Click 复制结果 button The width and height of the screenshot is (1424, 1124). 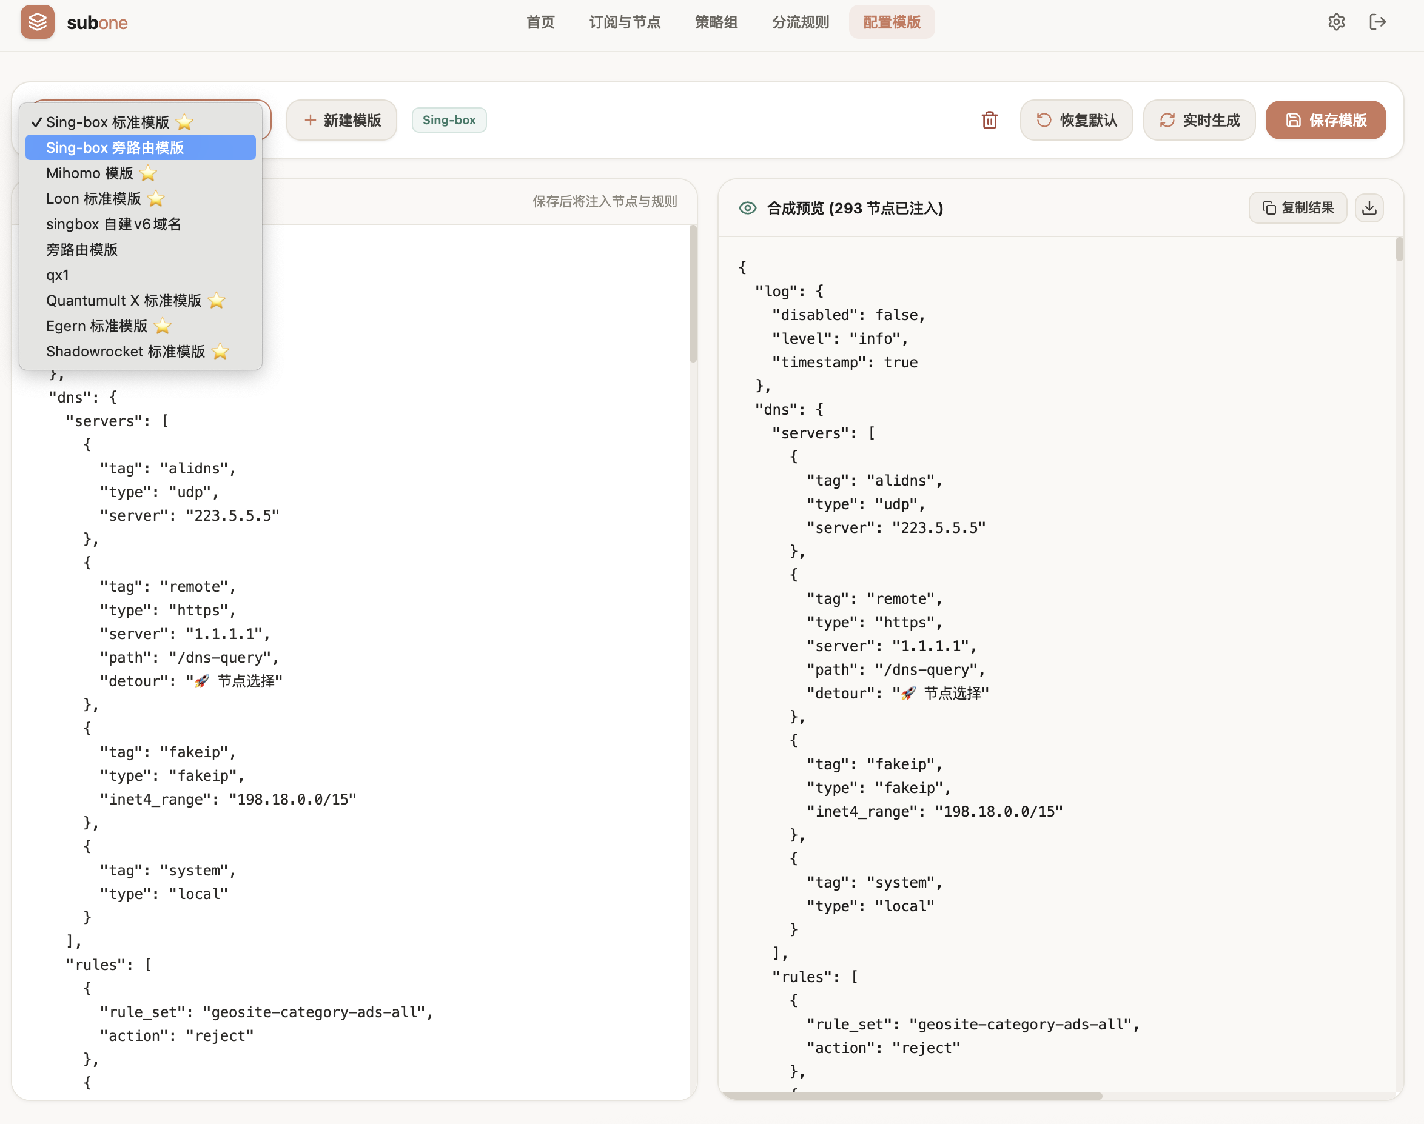(x=1298, y=208)
